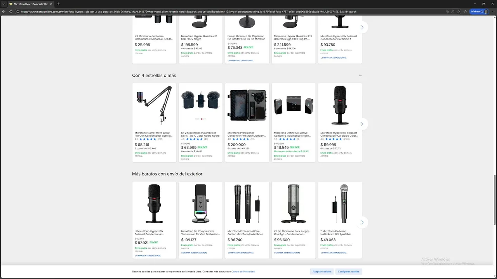Click the $ 111.549 price
Viewport: 497px width, 279px height.
(282, 148)
